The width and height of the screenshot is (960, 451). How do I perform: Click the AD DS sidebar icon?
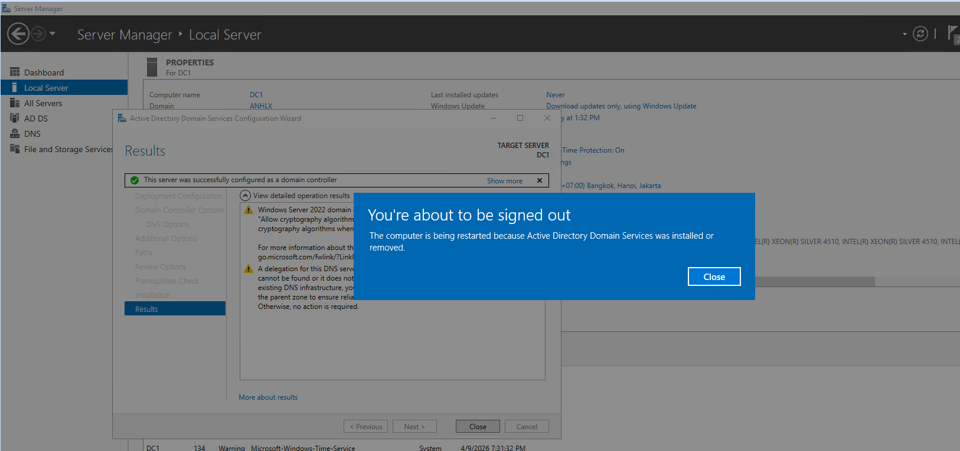[x=15, y=118]
